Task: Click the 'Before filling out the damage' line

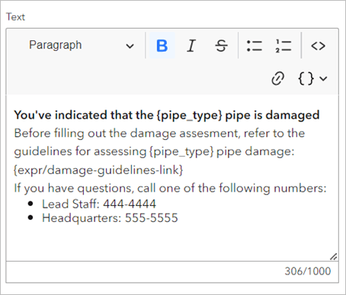Action: coord(159,133)
